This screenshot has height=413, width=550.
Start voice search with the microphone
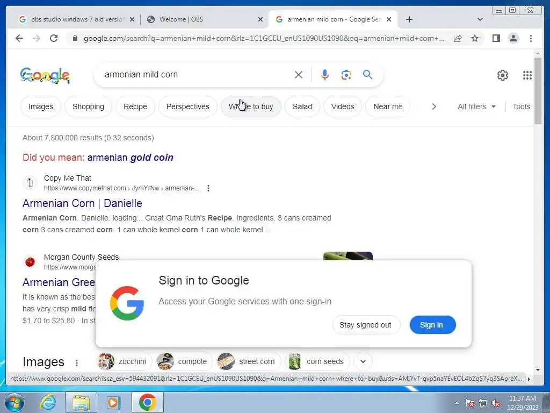pos(325,75)
